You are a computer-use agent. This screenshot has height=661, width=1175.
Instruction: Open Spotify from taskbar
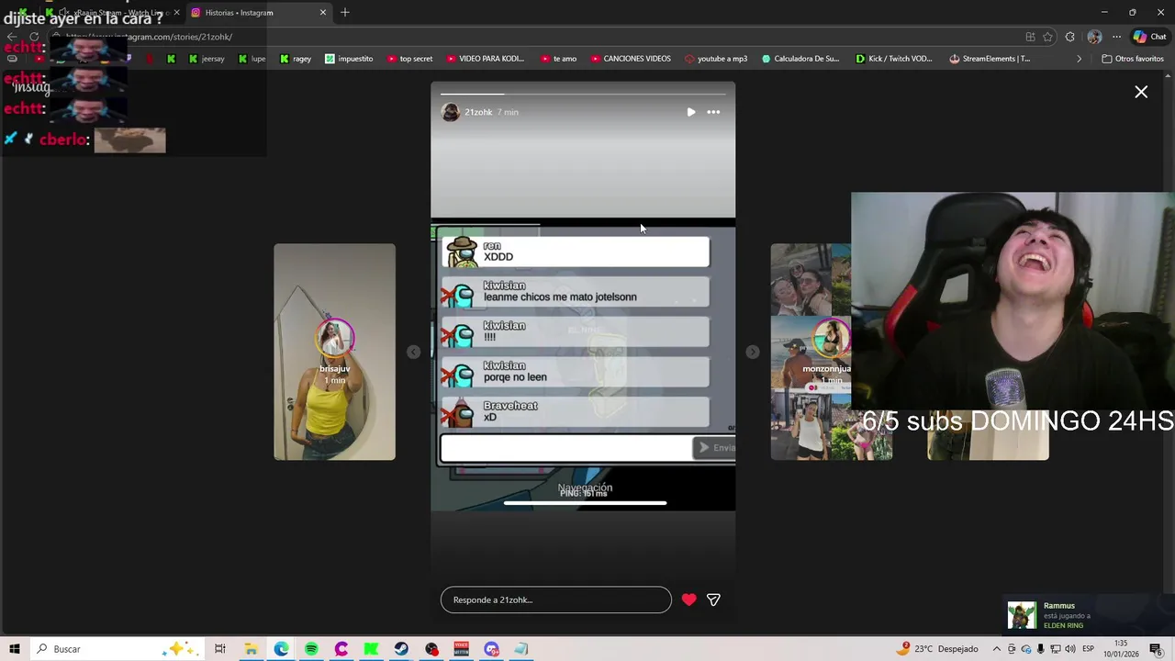311,649
